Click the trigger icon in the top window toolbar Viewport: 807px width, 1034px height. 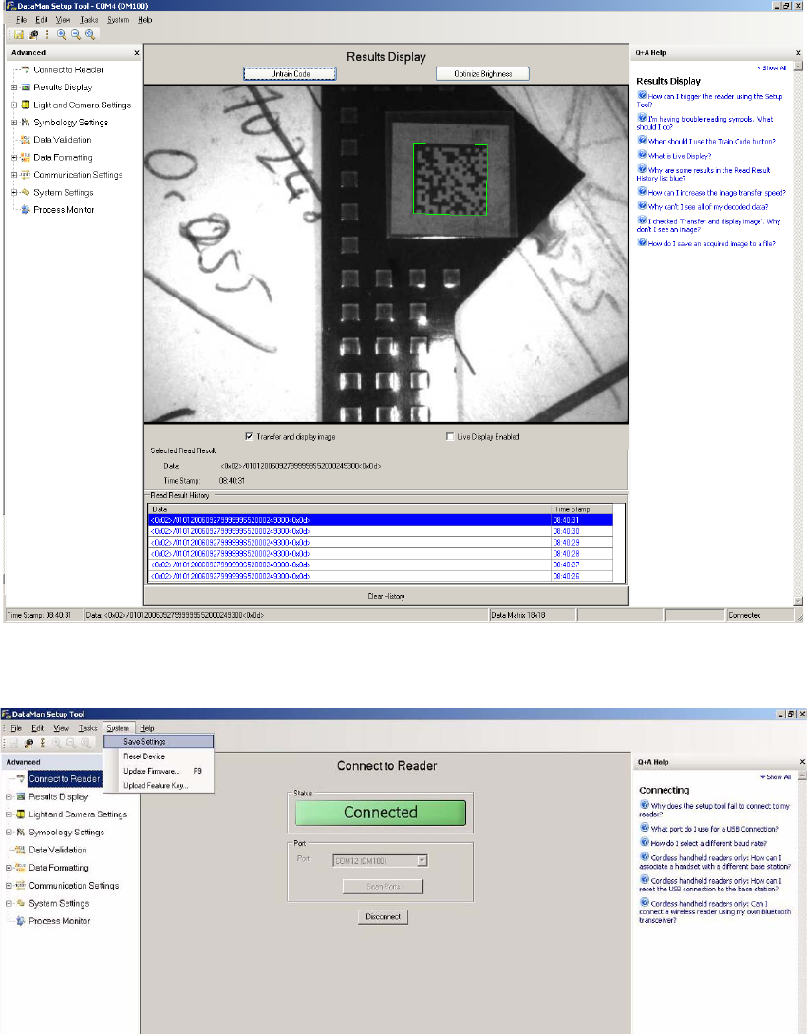[x=47, y=35]
